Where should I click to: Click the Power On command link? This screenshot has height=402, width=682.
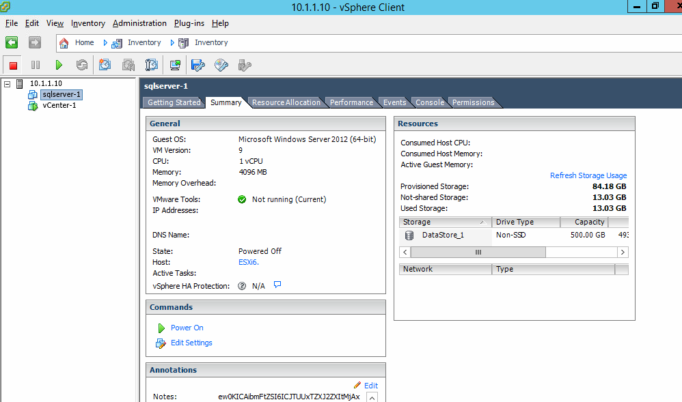[x=187, y=328]
